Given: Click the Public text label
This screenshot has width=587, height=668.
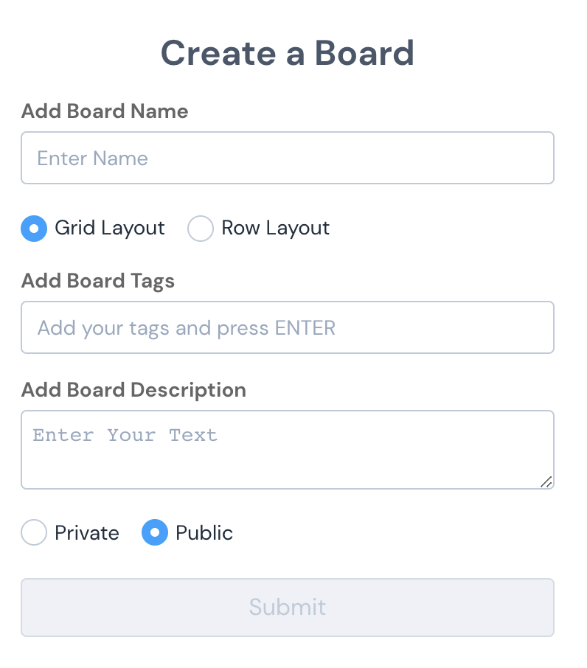Looking at the screenshot, I should click(x=204, y=532).
